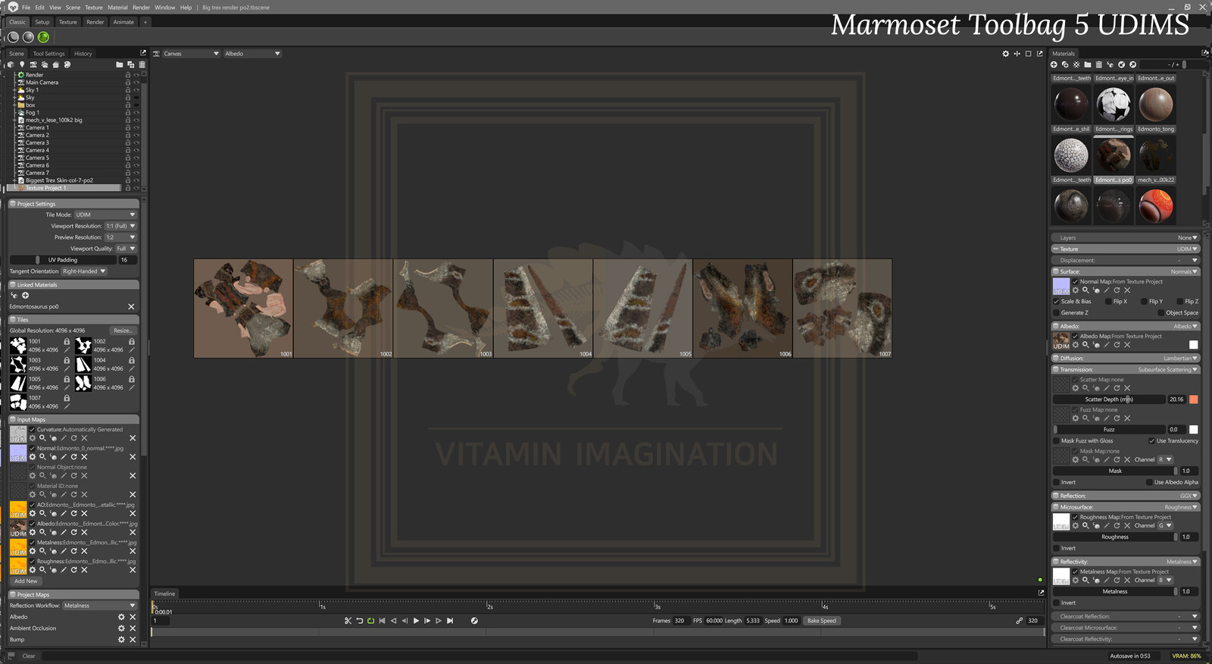1212x664 pixels.
Task: Switch to Tool Settings tab
Action: [x=48, y=54]
